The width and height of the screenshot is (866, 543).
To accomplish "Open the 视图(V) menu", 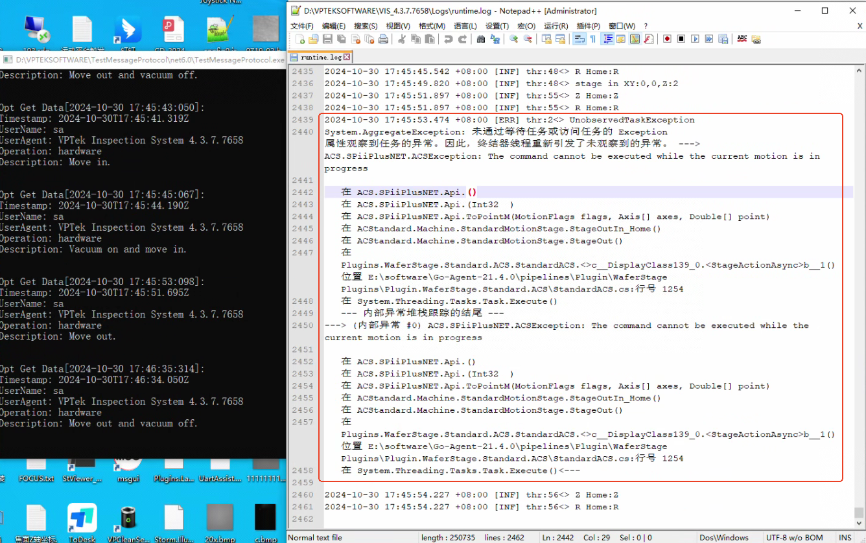I will [398, 26].
